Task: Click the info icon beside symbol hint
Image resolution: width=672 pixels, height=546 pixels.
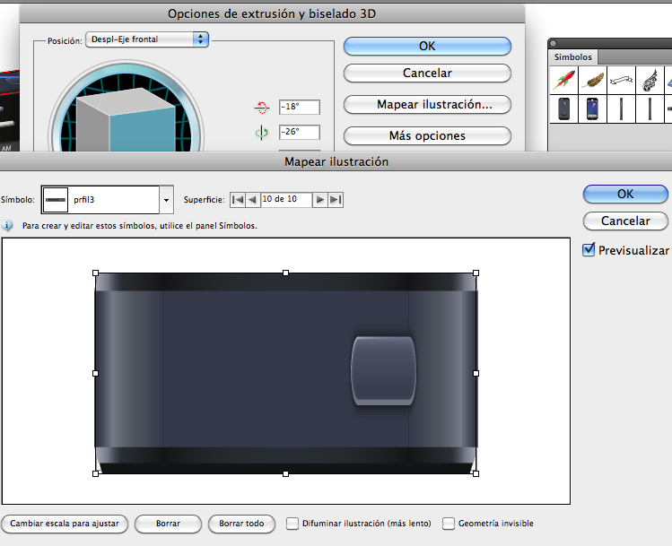Action: click(7, 226)
